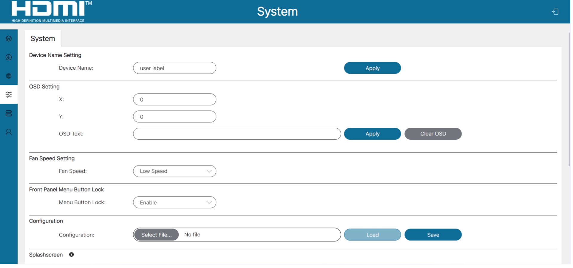Click the circled four-way arrows sidebar icon
The image size is (573, 268).
point(9,57)
